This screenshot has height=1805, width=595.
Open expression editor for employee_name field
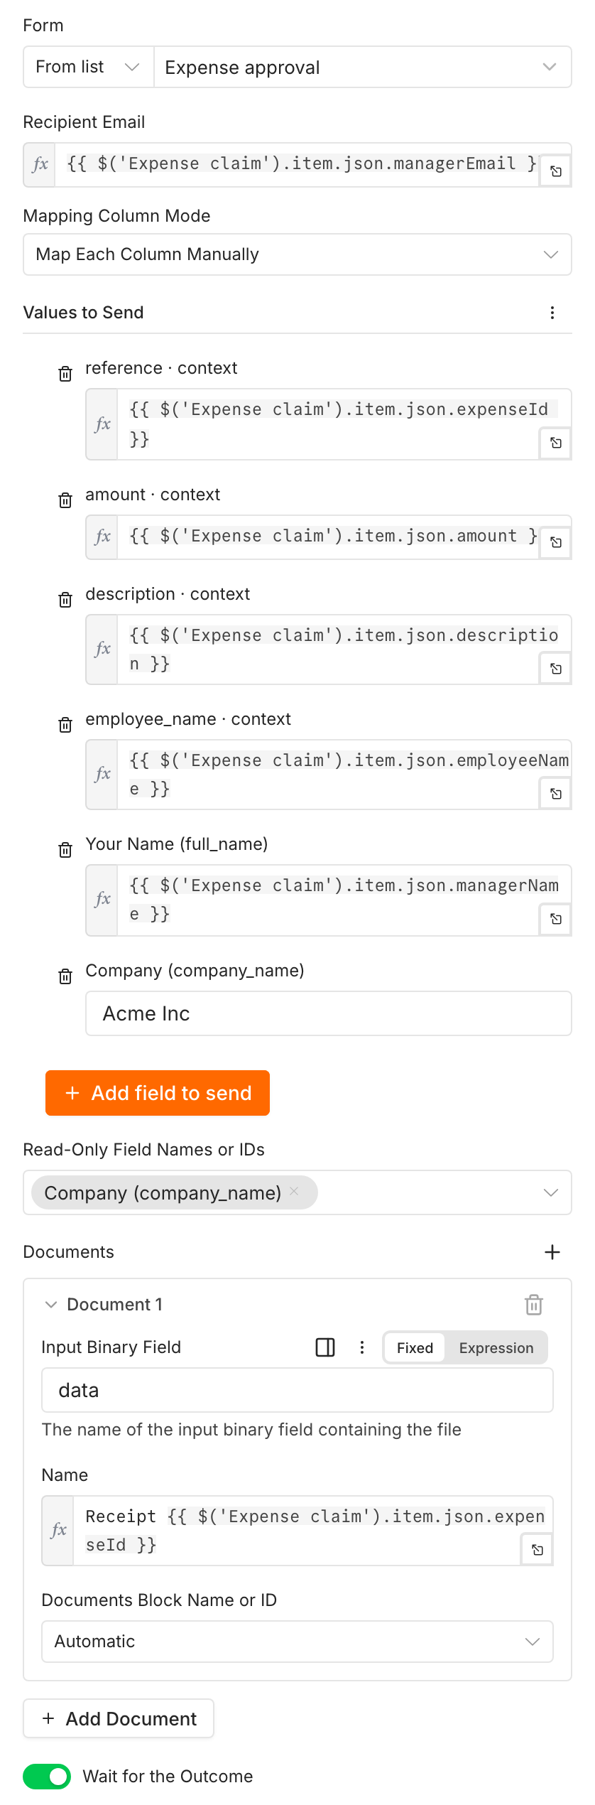point(556,794)
